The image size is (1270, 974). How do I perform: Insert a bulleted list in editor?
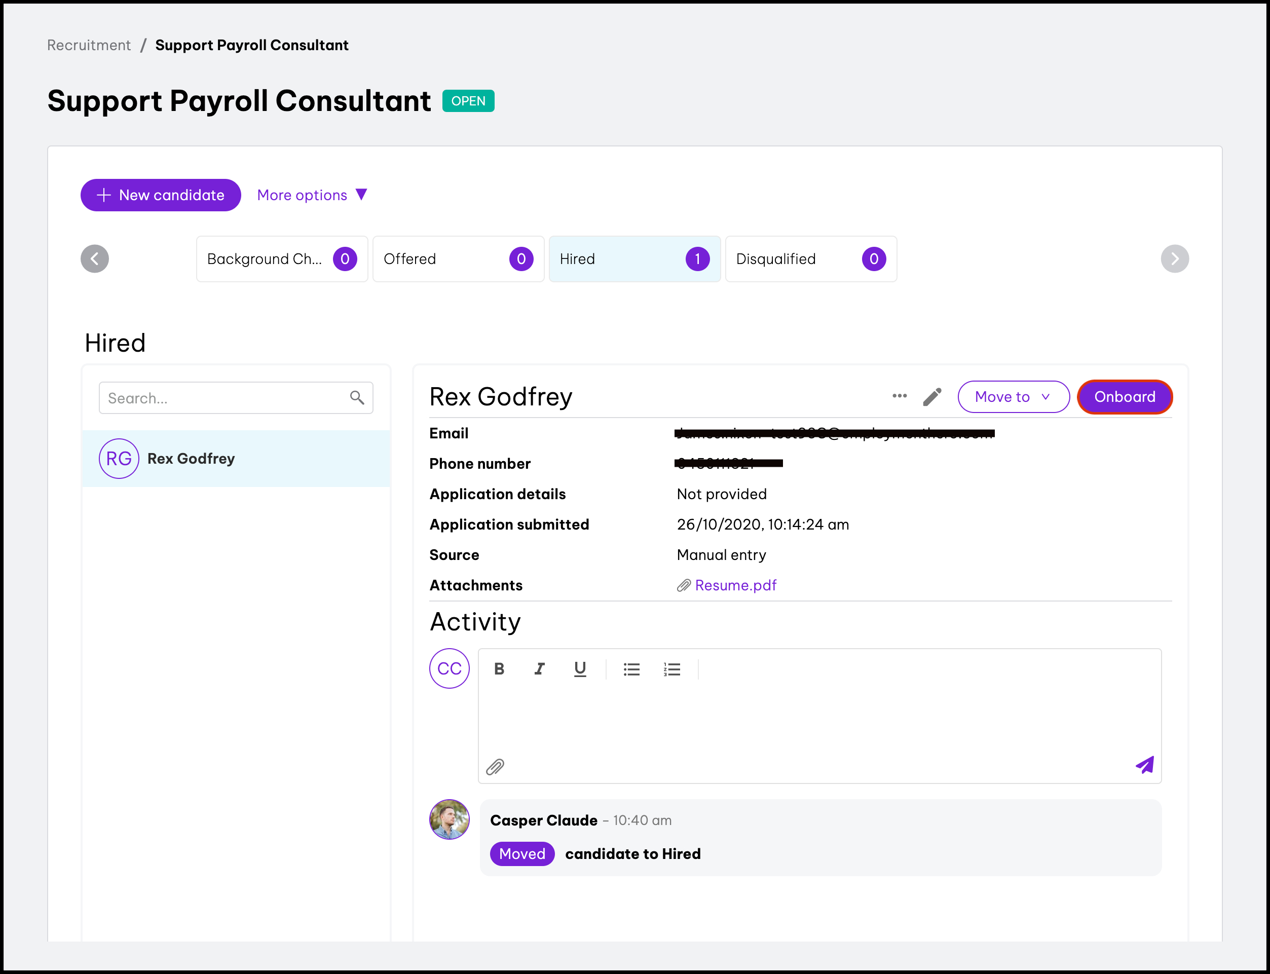[x=631, y=669]
